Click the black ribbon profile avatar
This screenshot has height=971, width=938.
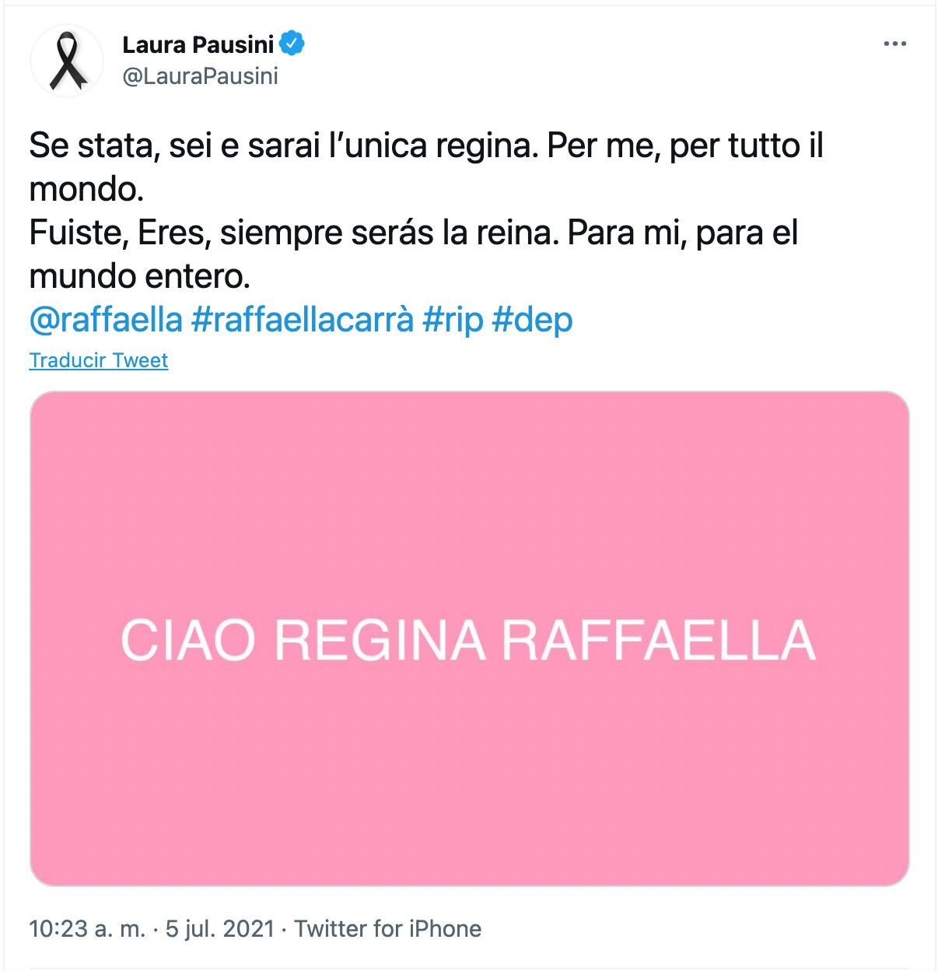point(68,61)
